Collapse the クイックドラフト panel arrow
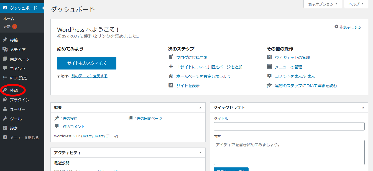 click(363, 108)
